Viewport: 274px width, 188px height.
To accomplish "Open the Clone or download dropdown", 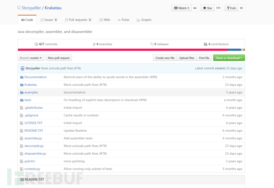I will (x=229, y=58).
